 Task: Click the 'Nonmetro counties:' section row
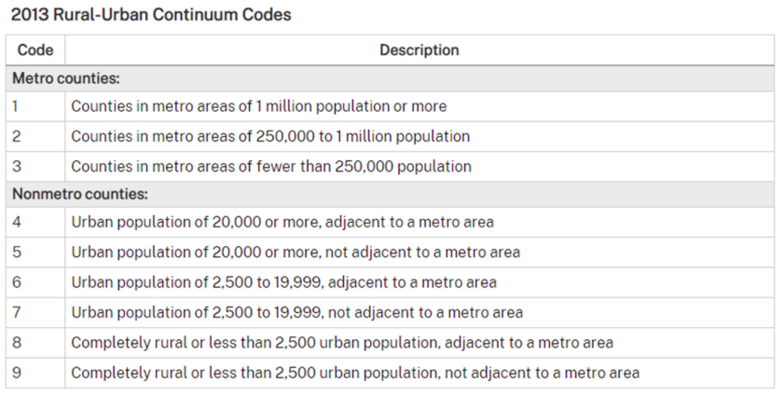[x=390, y=194]
